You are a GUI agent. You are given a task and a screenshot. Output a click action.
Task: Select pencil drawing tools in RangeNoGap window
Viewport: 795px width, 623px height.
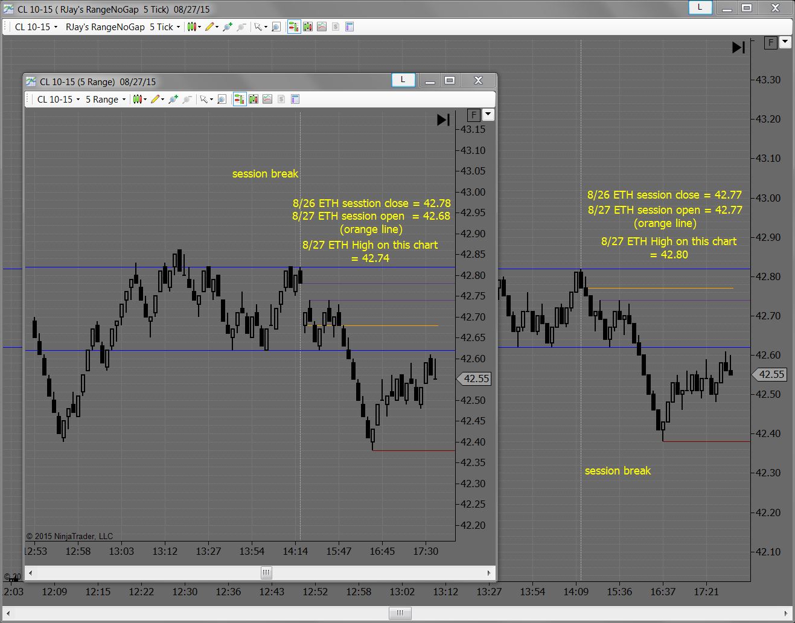(x=209, y=27)
